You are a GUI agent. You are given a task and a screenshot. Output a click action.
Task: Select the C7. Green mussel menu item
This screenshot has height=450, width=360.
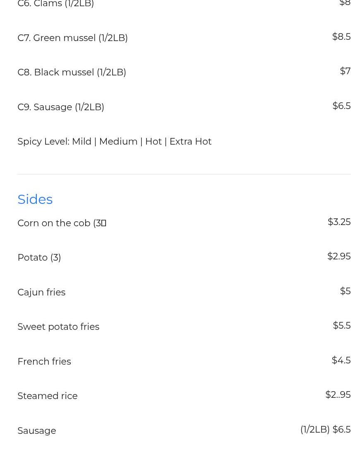click(72, 38)
